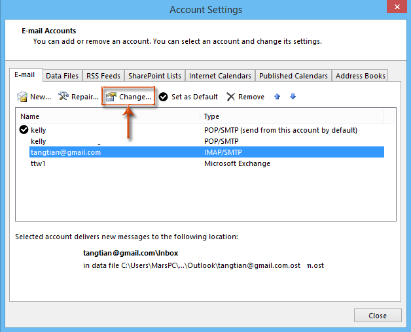Click the Microsoft Exchange type cell
Viewport: 411px width, 332px height.
[x=237, y=163]
